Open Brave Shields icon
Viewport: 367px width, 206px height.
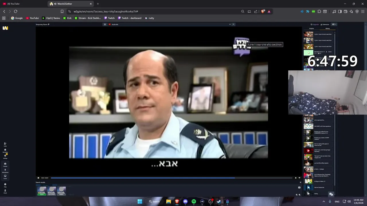coord(263,11)
